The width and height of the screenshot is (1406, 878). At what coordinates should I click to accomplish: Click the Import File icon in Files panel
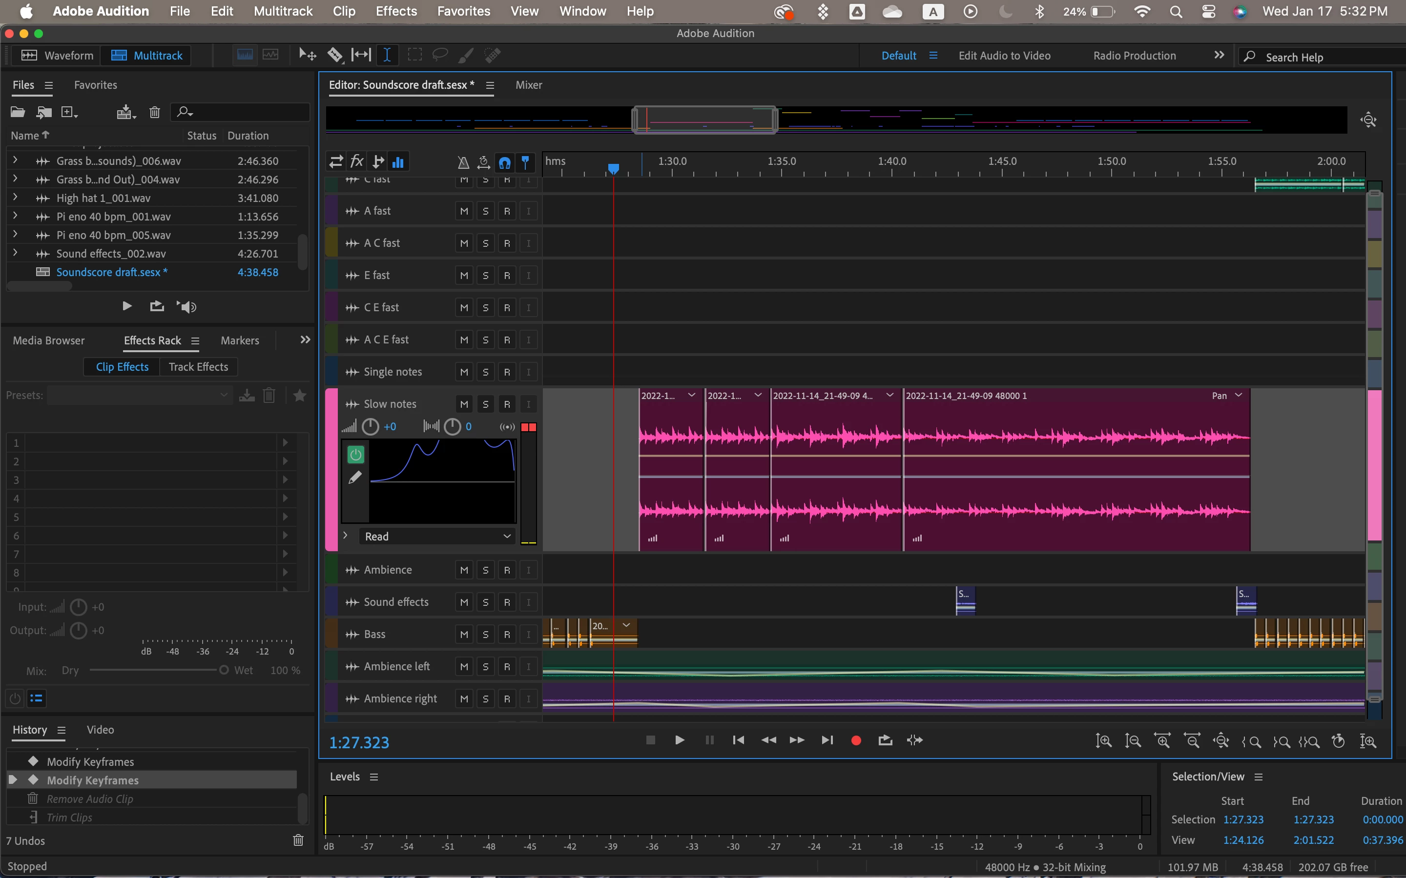pos(43,112)
